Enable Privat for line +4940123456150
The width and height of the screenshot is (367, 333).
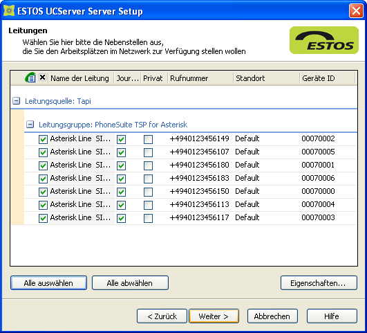[148, 192]
